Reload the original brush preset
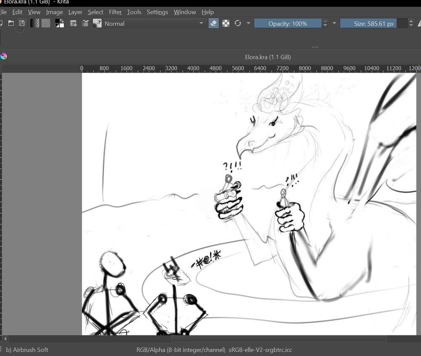This screenshot has width=421, height=356. (x=237, y=23)
